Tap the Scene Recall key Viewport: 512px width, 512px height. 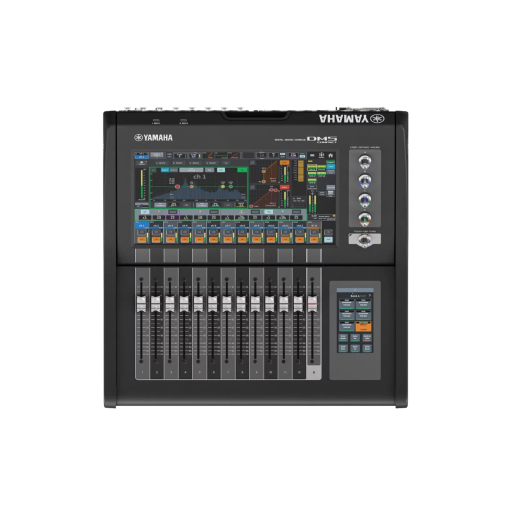click(x=367, y=348)
